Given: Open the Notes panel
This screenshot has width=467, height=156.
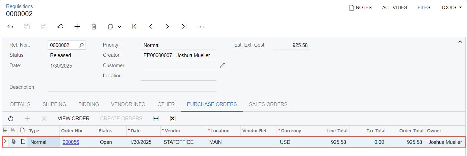Looking at the screenshot, I should click(x=360, y=7).
